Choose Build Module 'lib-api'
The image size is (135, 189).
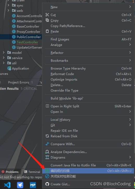pos(88,98)
